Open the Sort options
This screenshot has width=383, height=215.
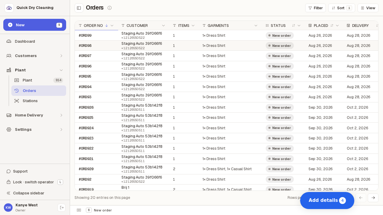pyautogui.click(x=341, y=8)
